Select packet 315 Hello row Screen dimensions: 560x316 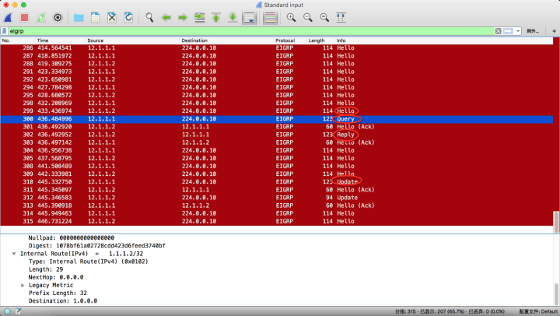coord(277,221)
